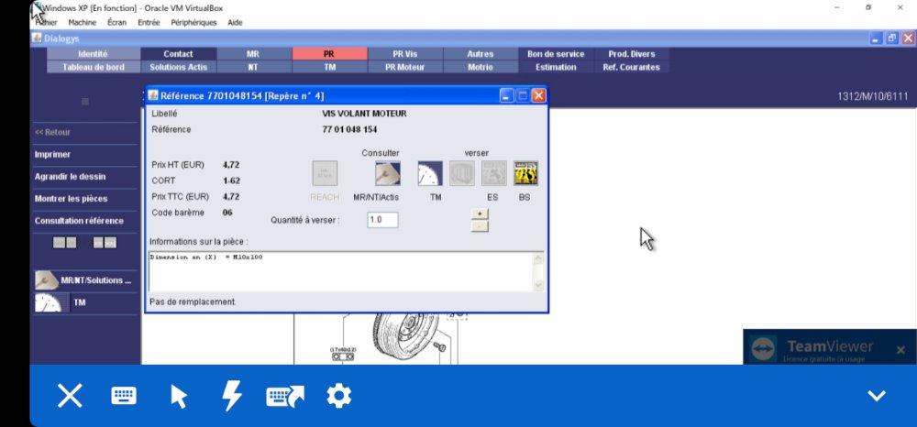The width and height of the screenshot is (917, 427).
Task: Open TeamViewer lightning actions icon
Action: [x=233, y=396]
